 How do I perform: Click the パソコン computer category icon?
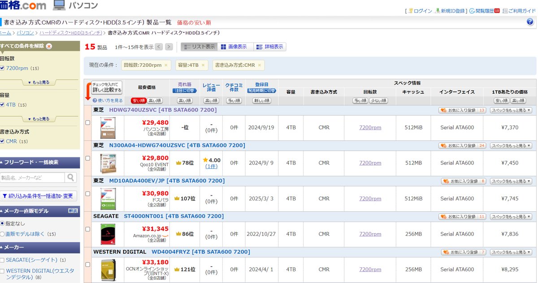[x=59, y=5]
